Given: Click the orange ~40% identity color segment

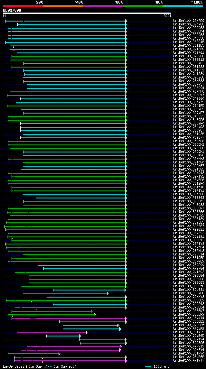Looking at the screenshot, I should click(x=63, y=5).
